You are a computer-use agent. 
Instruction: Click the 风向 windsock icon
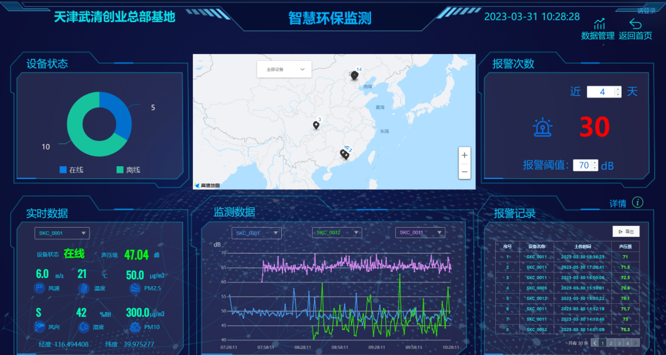pyautogui.click(x=39, y=327)
